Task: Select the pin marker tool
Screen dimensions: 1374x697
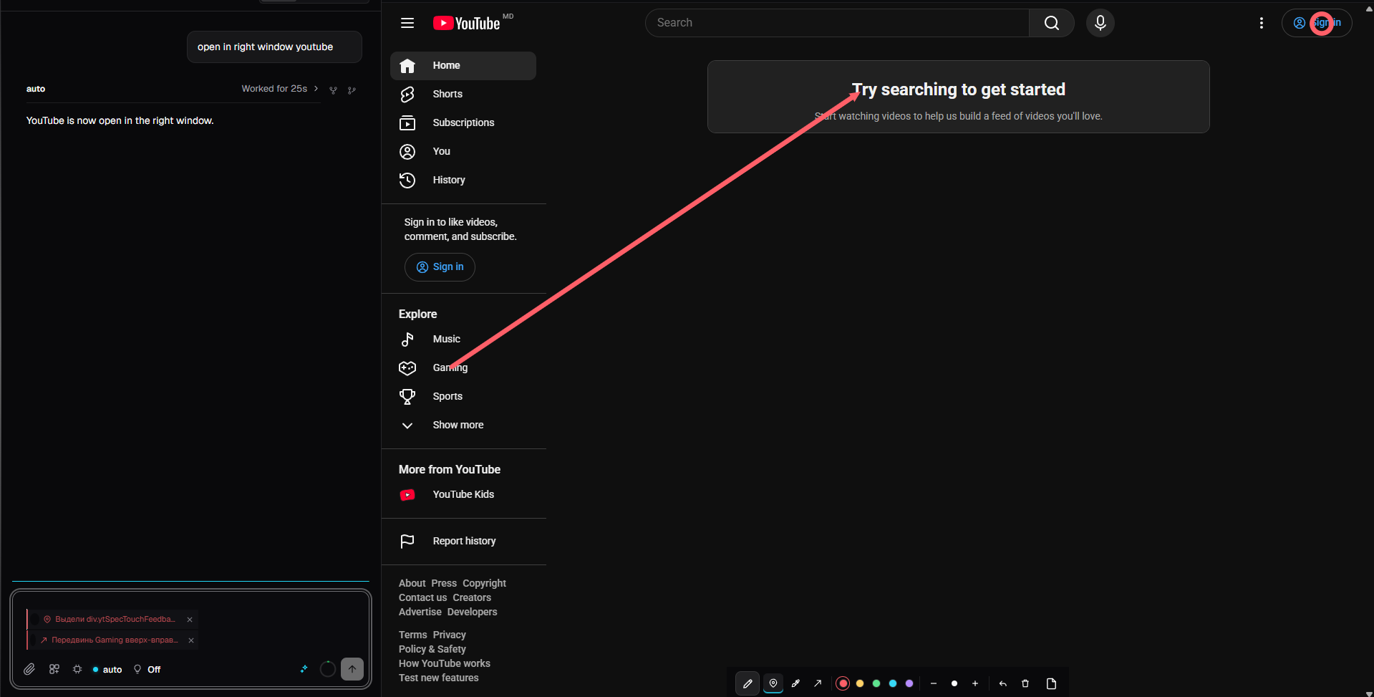Action: (x=773, y=683)
